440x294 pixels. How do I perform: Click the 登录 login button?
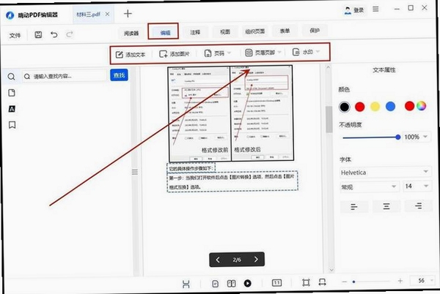click(354, 10)
